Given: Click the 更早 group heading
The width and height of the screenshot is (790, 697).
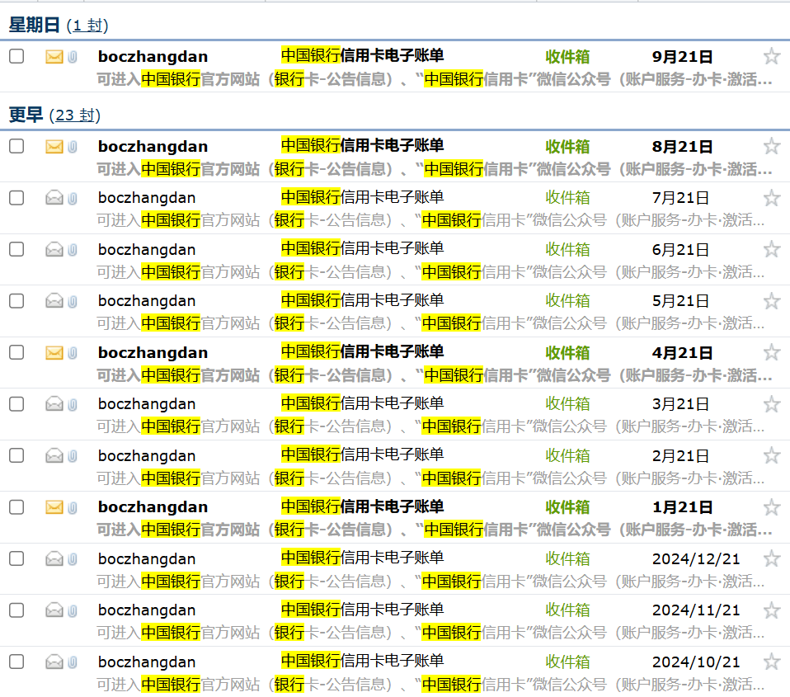Looking at the screenshot, I should pyautogui.click(x=26, y=115).
